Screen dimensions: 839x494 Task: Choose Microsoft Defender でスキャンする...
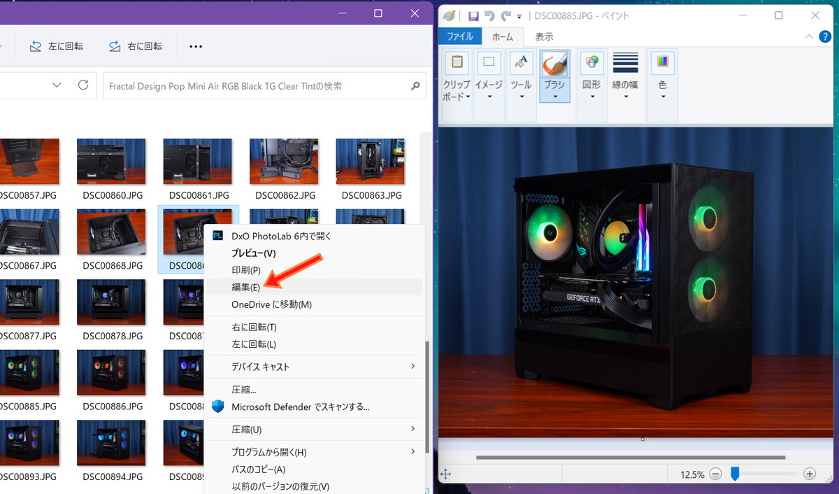click(314, 407)
